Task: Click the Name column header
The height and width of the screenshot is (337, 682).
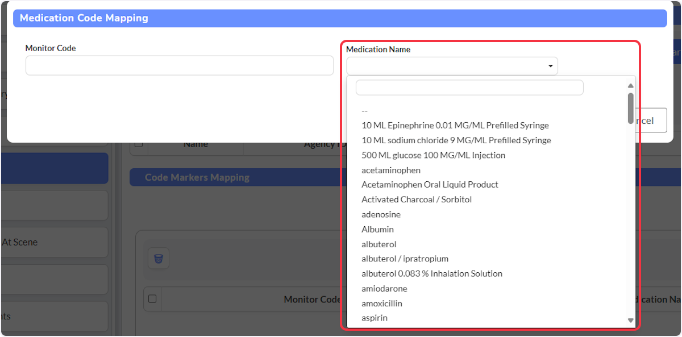Action: (196, 144)
